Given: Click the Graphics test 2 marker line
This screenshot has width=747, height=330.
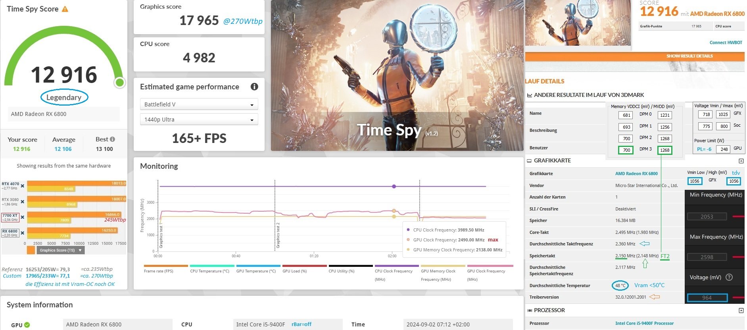Looking at the screenshot, I should [275, 215].
